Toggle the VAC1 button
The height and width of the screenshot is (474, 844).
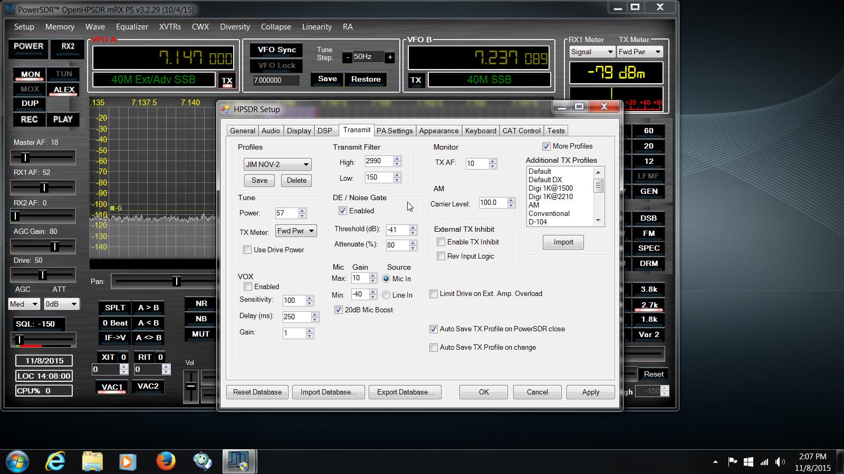[x=112, y=387]
